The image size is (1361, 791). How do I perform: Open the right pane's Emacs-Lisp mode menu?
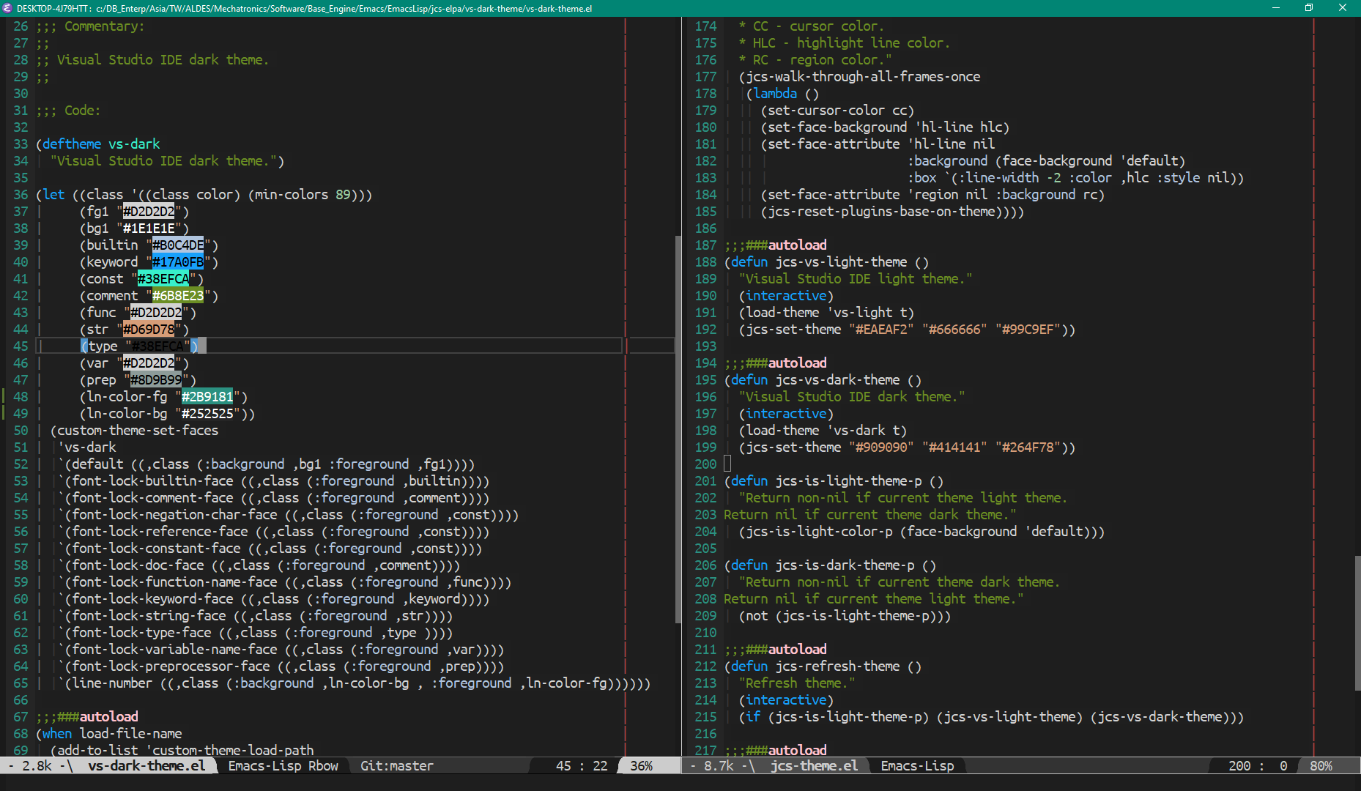coord(917,766)
